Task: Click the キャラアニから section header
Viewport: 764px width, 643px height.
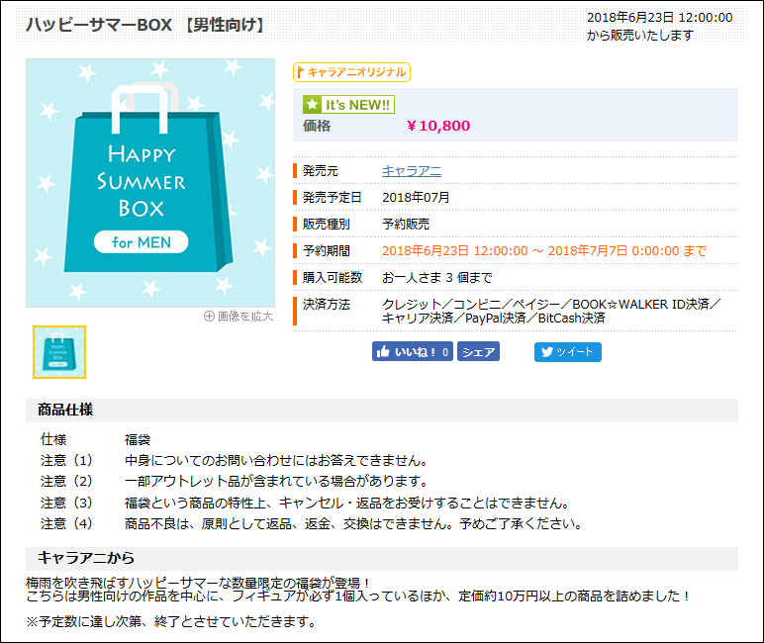Action: [x=86, y=558]
